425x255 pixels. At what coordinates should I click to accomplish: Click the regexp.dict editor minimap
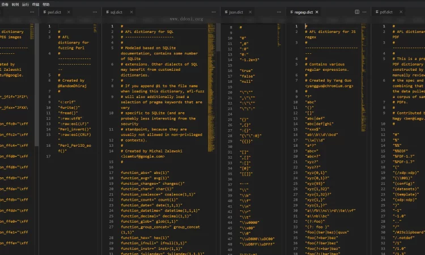click(363, 77)
